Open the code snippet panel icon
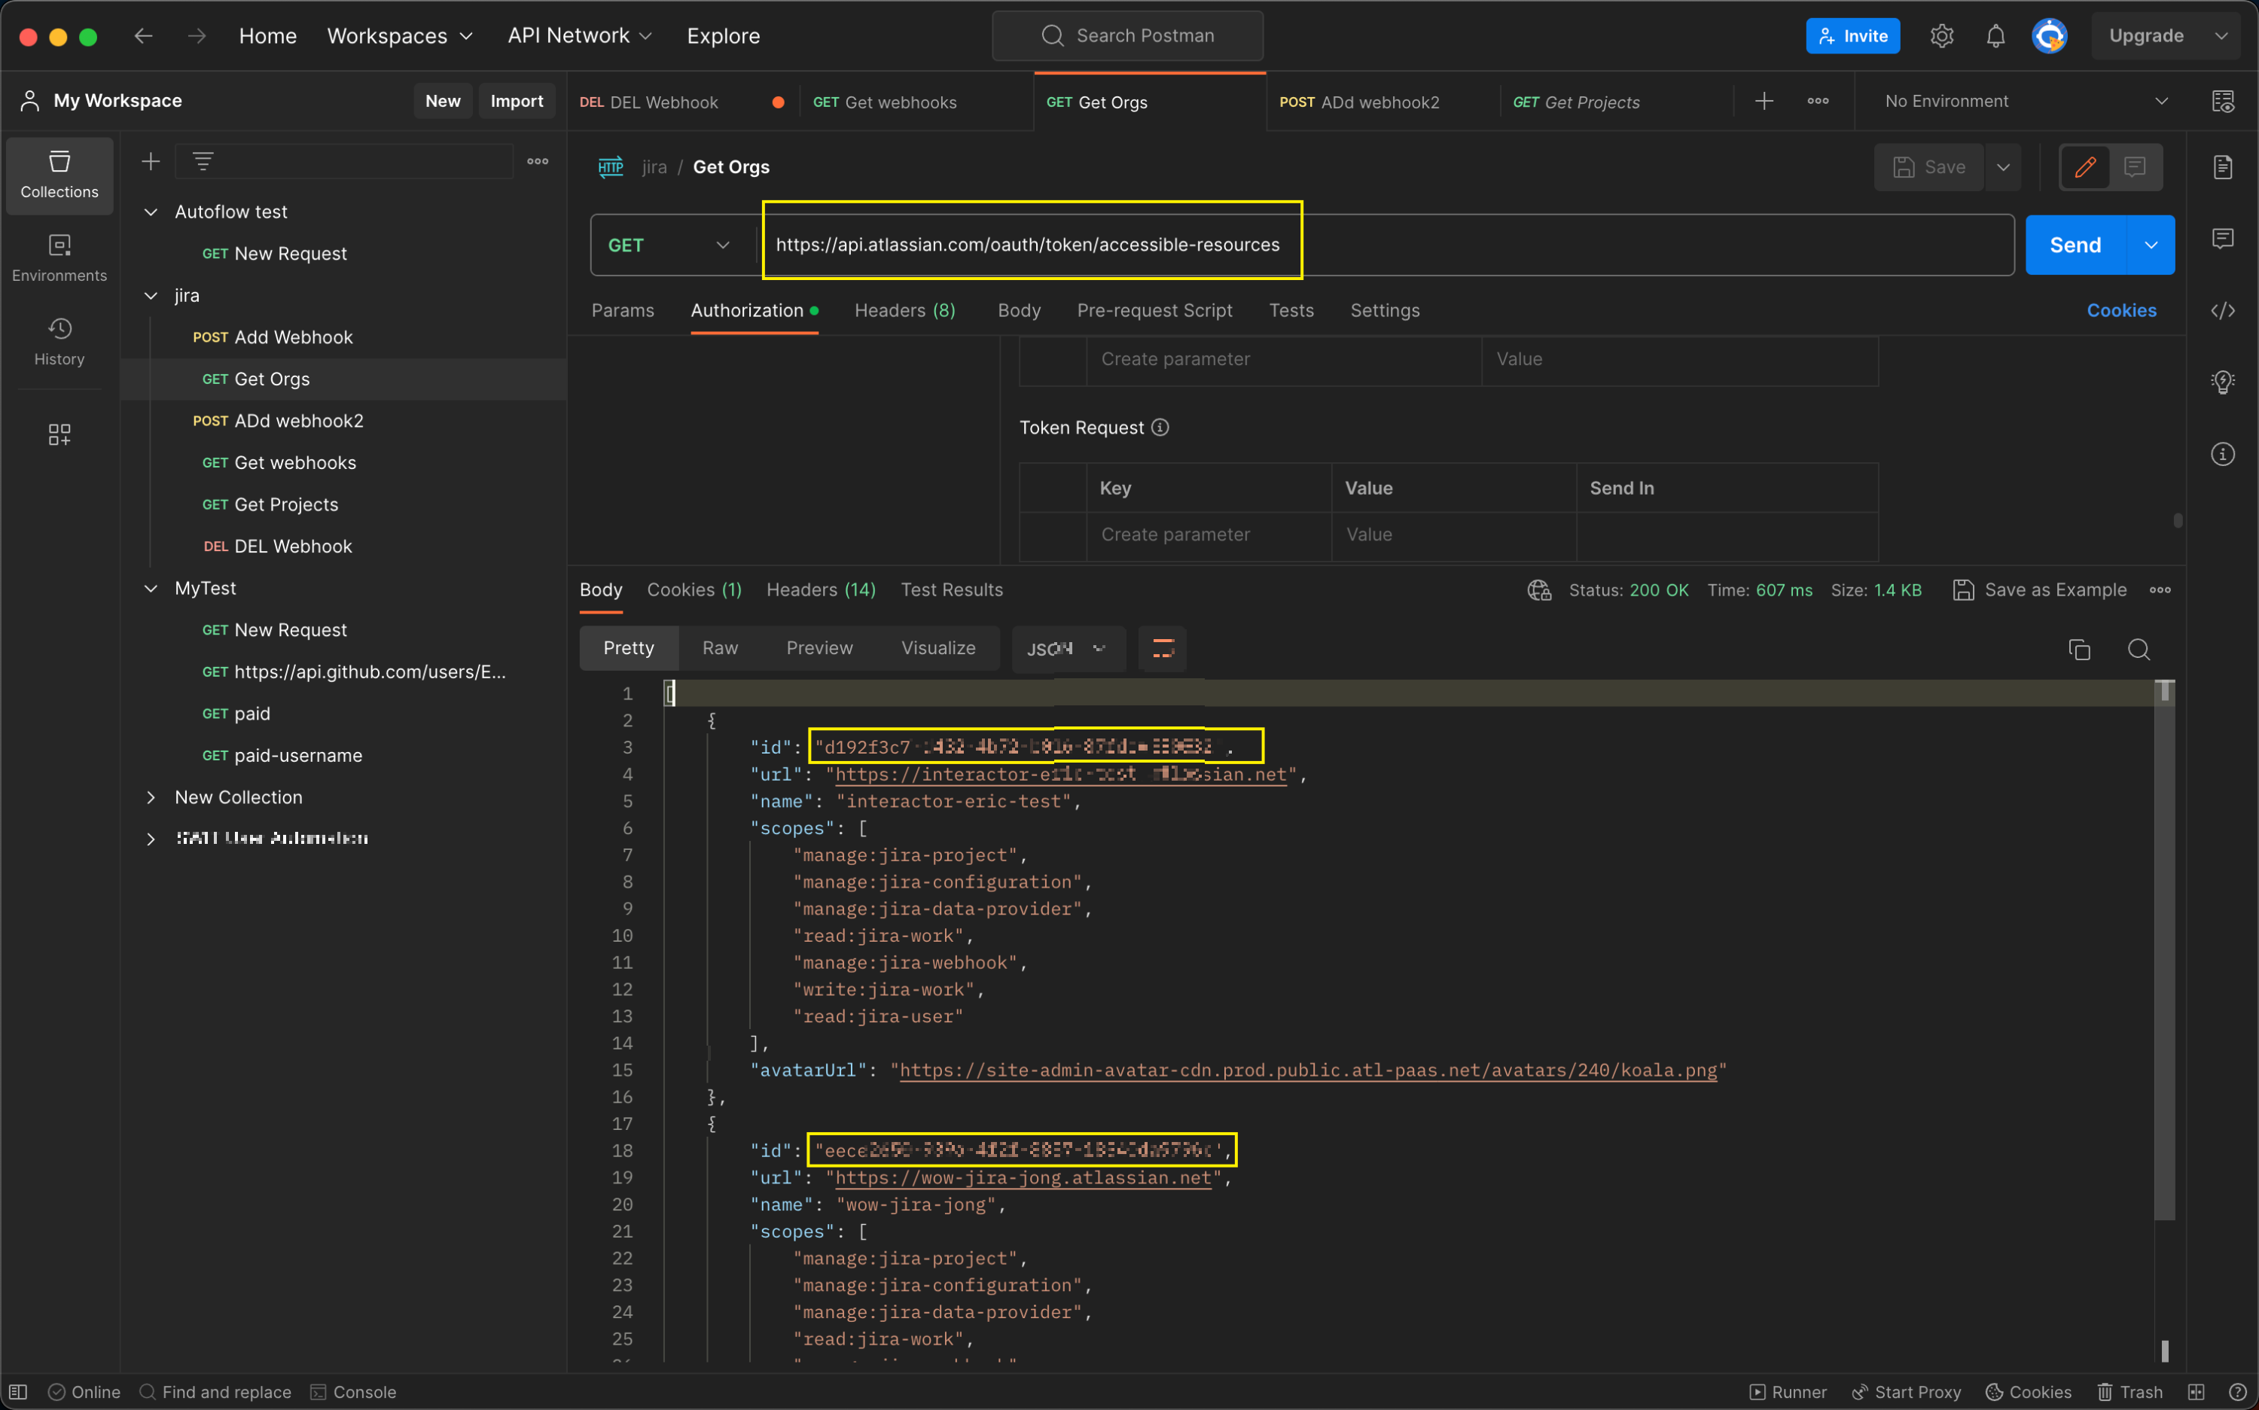2259x1410 pixels. pyautogui.click(x=2223, y=311)
